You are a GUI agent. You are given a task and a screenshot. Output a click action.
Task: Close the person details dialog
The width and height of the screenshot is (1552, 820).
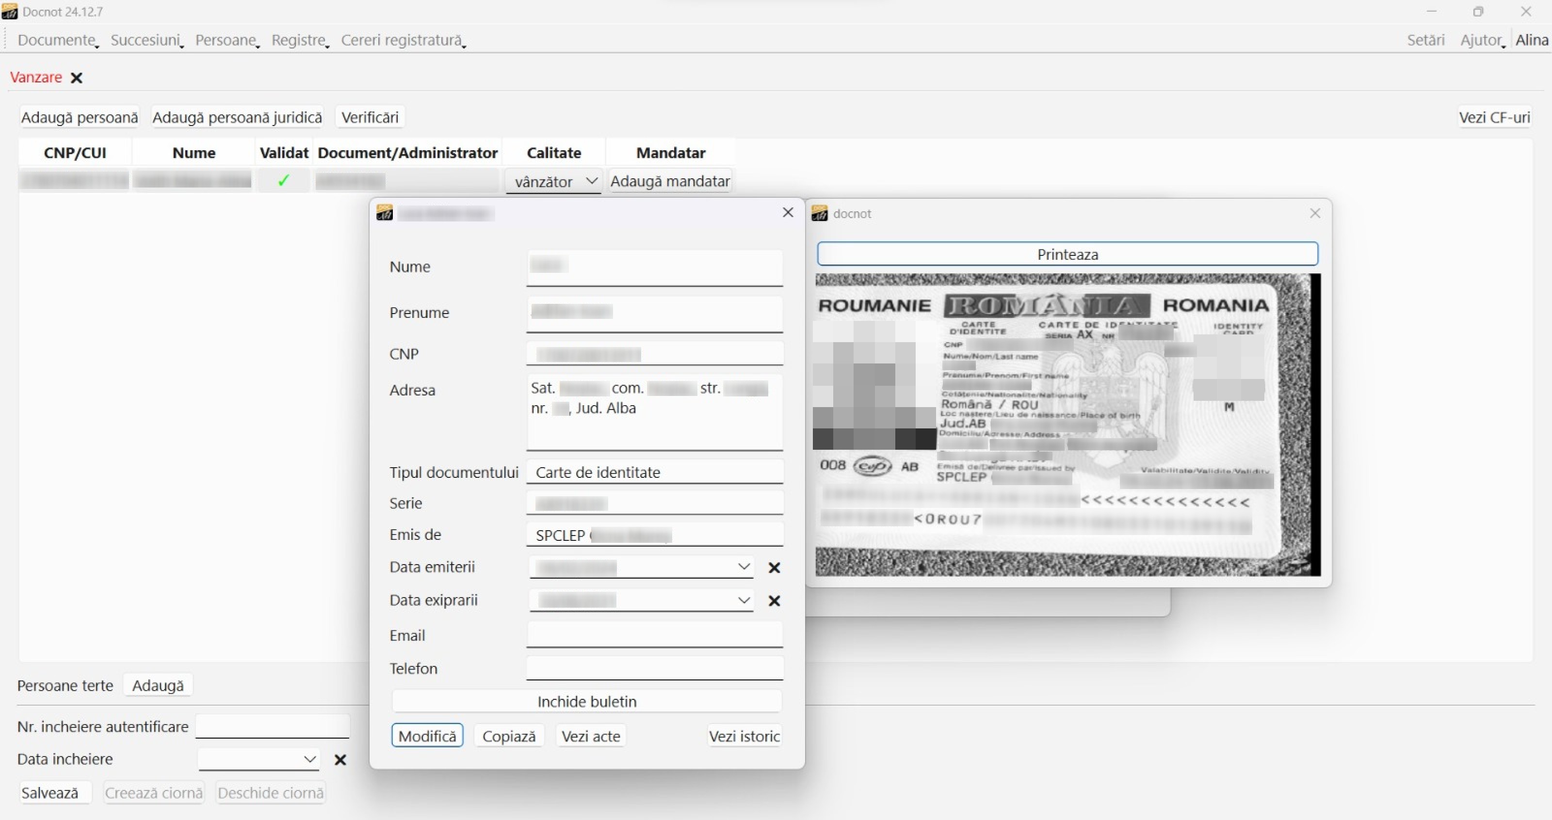[788, 213]
